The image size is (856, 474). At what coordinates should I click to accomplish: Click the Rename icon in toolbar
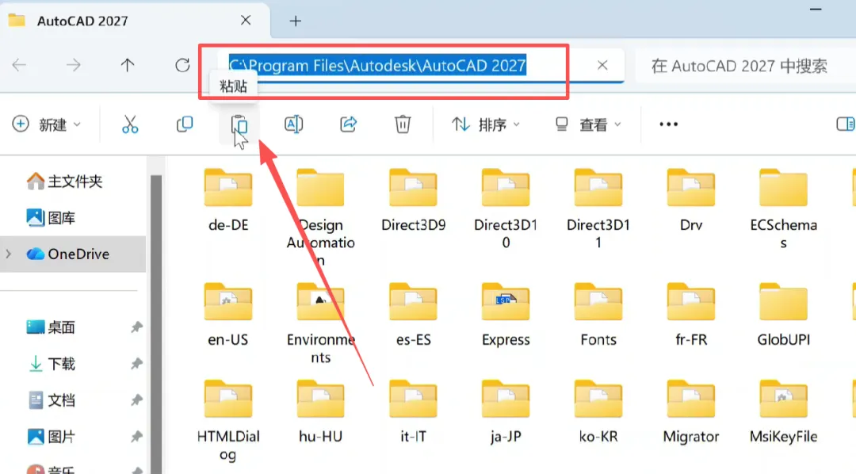pos(294,124)
